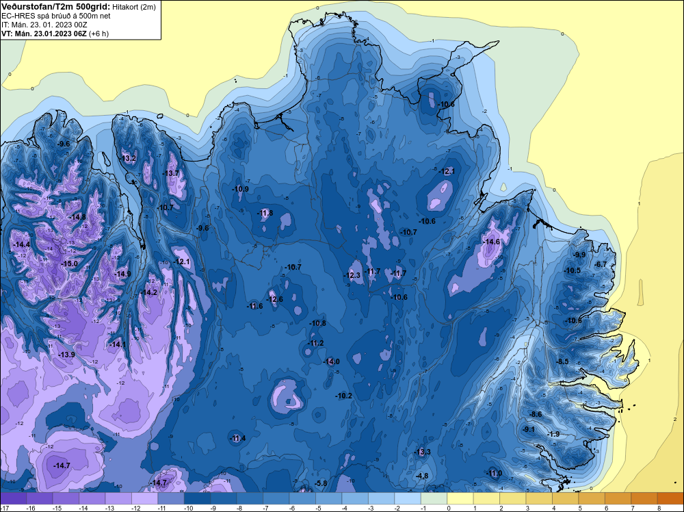
Task: Click the -11.0 temperature label
Action: (494, 473)
